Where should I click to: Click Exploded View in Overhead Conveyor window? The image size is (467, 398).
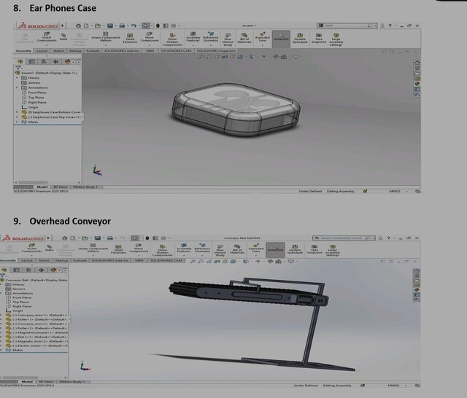pos(256,248)
